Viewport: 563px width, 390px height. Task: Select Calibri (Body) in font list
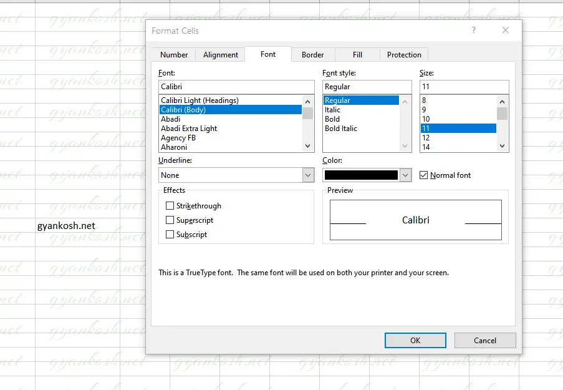(231, 110)
